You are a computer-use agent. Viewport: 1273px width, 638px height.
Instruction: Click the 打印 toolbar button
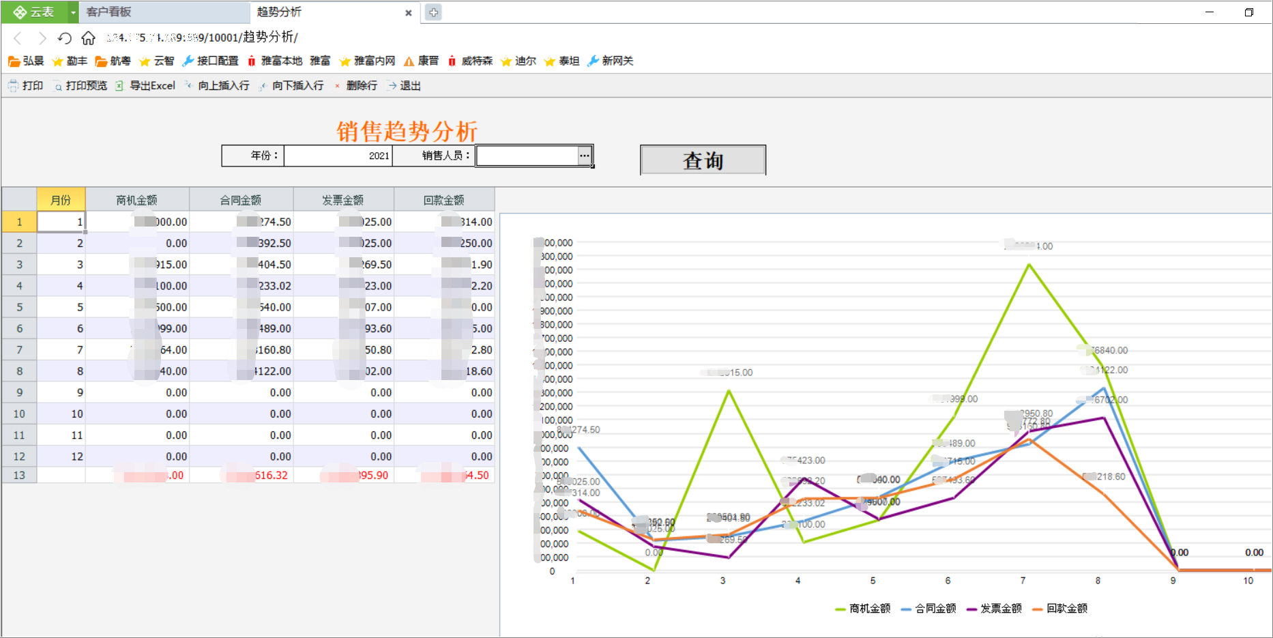coord(26,86)
